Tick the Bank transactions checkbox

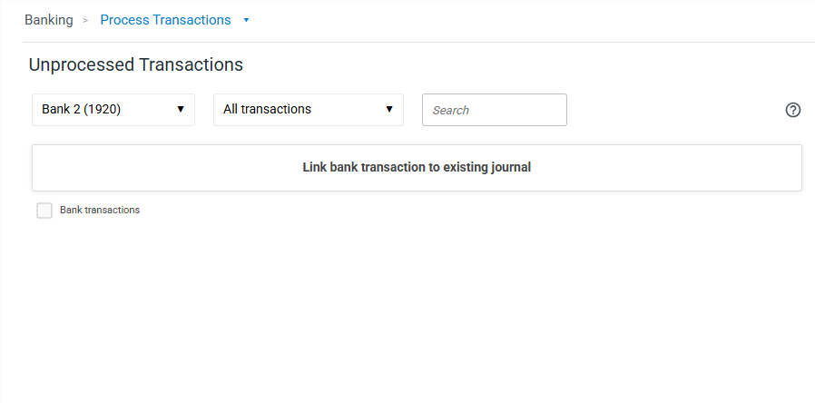44,211
